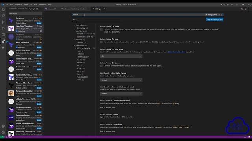The image size is (252, 141).
Task: Open the Explorer view in activity bar
Action: [3, 9]
